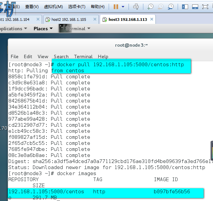This screenshot has height=201, width=213.
Task: Open the dropdown arrow beside the pause button
Action: [123, 6]
